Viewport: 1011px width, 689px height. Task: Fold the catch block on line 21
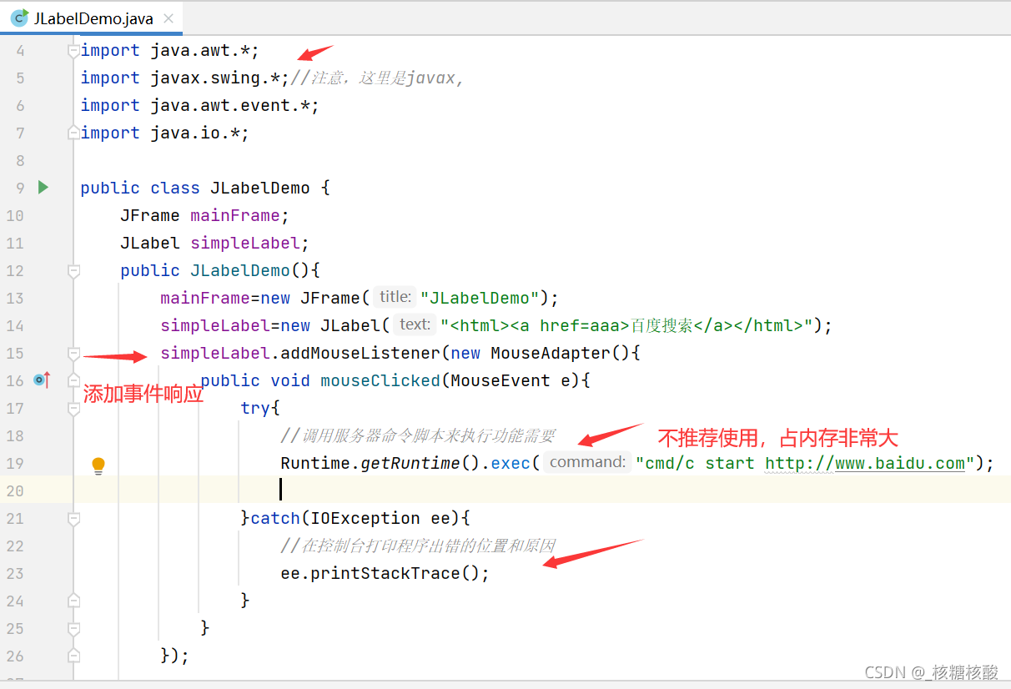73,519
